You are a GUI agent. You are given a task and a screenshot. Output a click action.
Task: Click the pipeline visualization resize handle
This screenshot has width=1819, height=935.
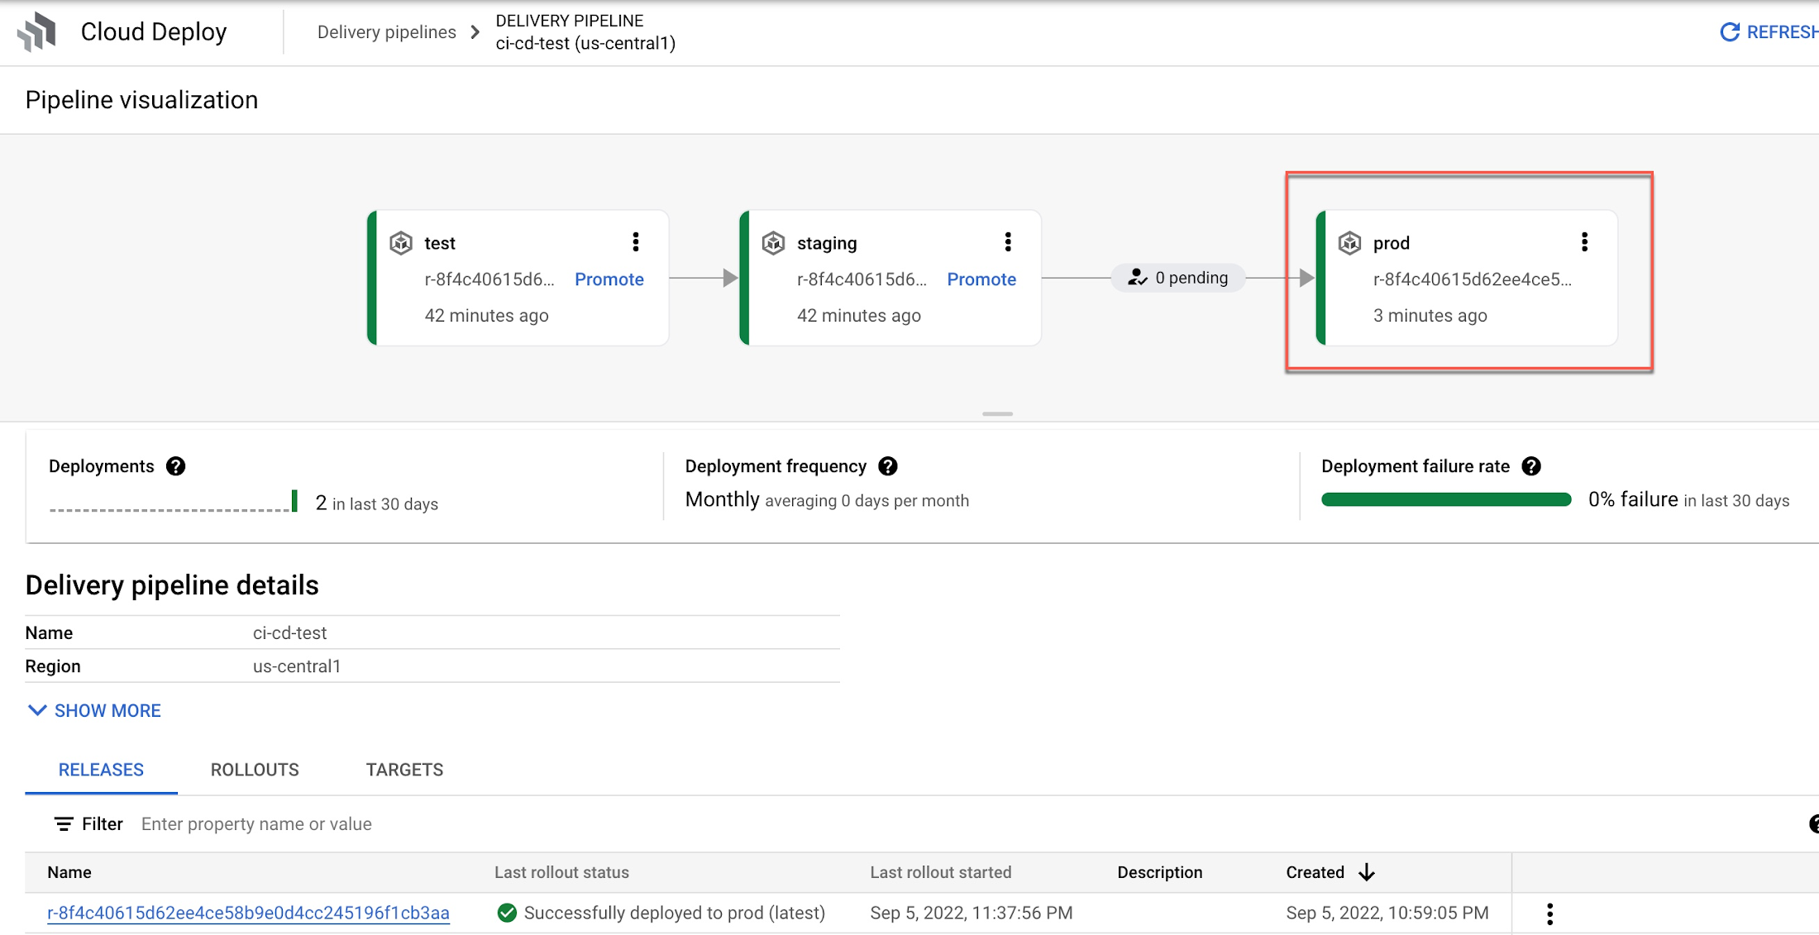click(x=997, y=413)
